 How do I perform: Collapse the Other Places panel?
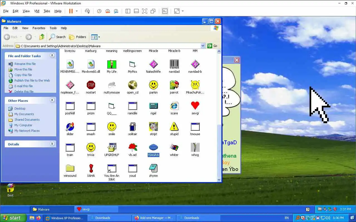52,100
